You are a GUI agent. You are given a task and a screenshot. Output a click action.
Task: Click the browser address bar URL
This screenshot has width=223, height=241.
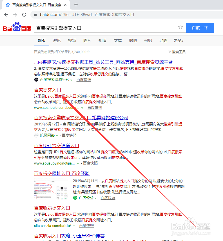click(87, 15)
